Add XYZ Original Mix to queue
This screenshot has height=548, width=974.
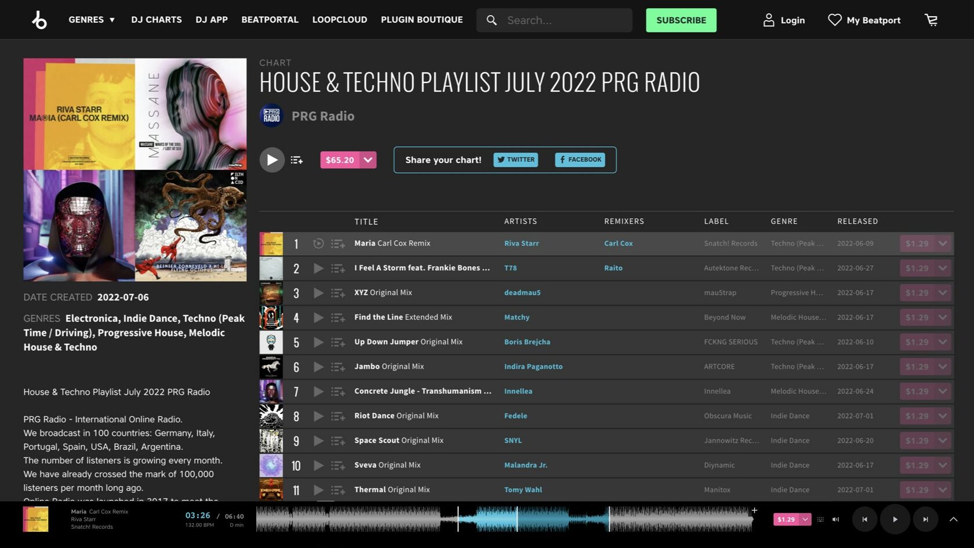(338, 293)
